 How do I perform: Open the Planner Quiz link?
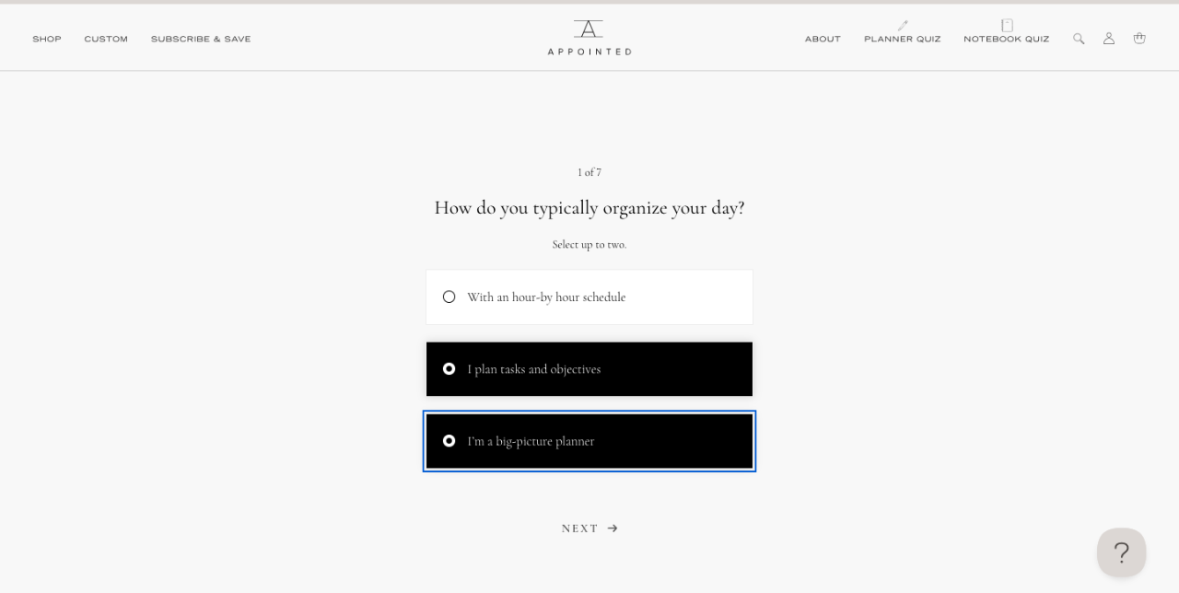[x=903, y=40]
